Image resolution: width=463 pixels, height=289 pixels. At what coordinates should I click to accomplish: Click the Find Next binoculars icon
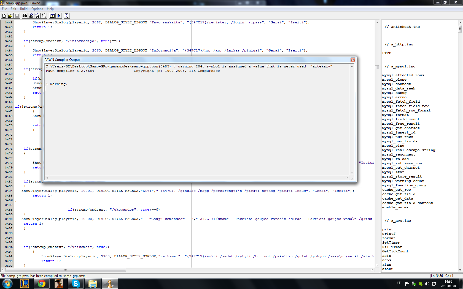click(x=31, y=16)
